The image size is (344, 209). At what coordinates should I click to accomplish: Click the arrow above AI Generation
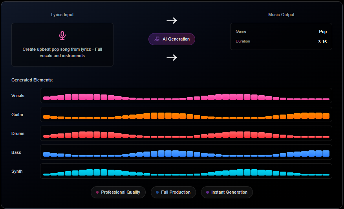(172, 21)
